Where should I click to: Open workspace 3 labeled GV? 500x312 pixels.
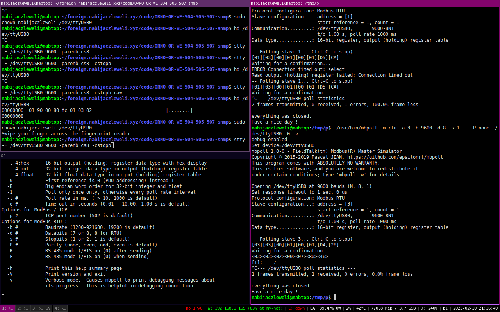(x=41, y=308)
